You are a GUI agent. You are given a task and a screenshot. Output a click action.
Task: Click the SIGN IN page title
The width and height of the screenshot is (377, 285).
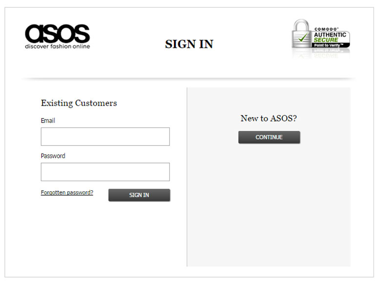pyautogui.click(x=189, y=44)
